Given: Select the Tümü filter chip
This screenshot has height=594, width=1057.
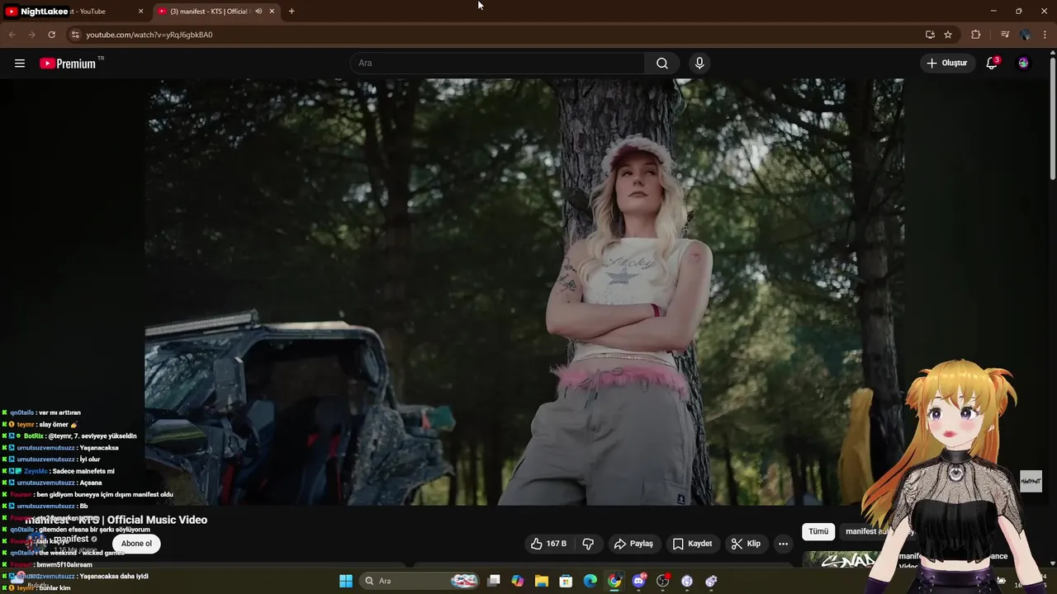Looking at the screenshot, I should pyautogui.click(x=818, y=532).
